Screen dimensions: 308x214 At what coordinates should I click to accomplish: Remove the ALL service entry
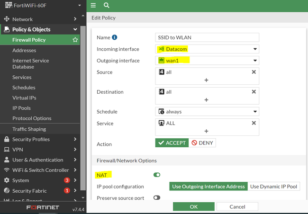pos(254,123)
